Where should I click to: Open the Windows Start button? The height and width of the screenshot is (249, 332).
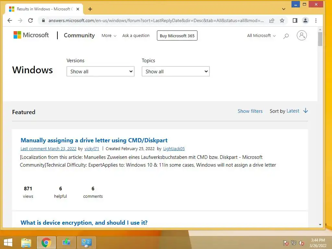8,243
